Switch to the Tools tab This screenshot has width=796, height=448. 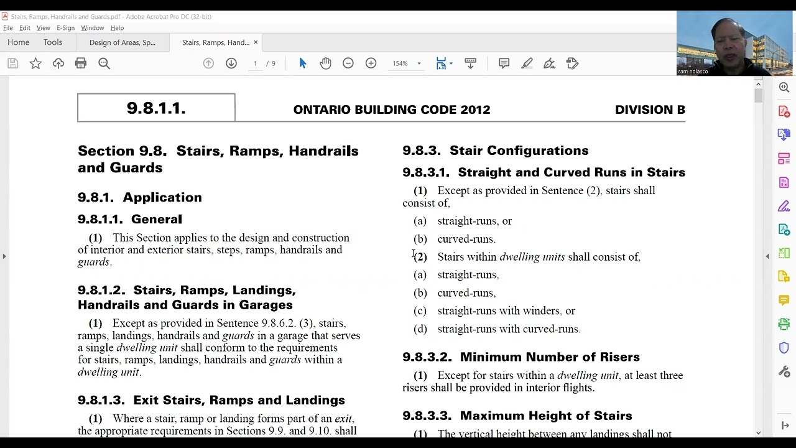(x=53, y=42)
